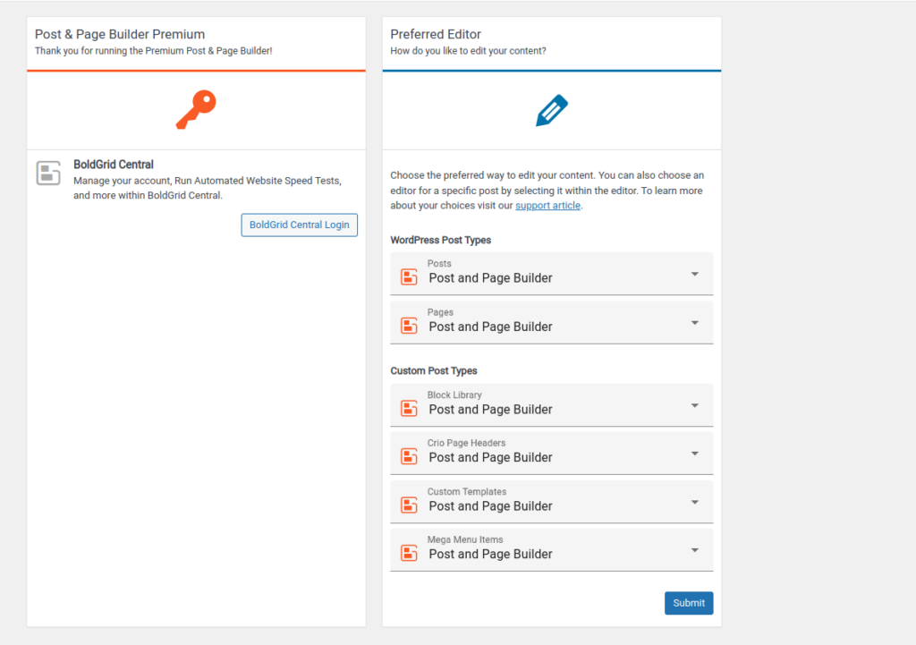Click the BoldGrid Central logo icon
916x645 pixels.
point(48,174)
